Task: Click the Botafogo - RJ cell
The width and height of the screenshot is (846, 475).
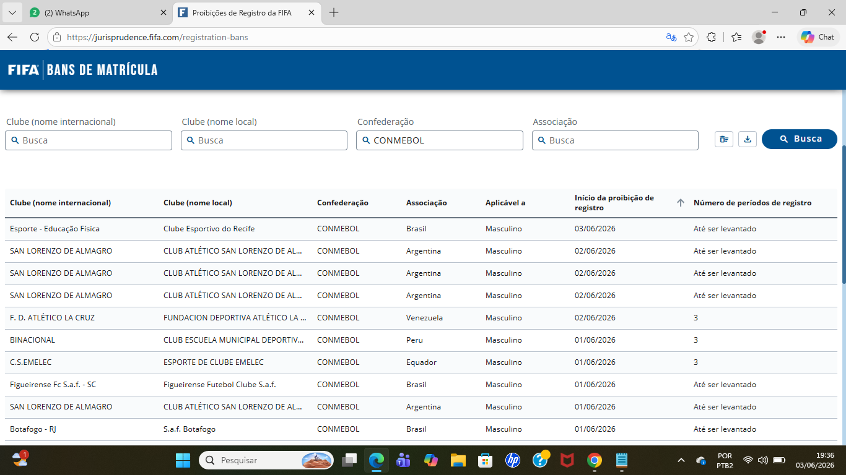Action: (x=33, y=429)
